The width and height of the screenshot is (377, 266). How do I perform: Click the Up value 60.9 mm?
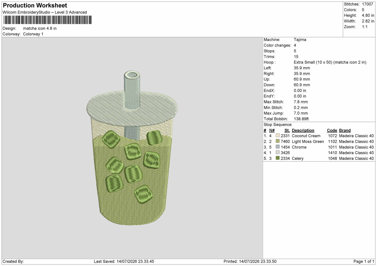[302, 79]
